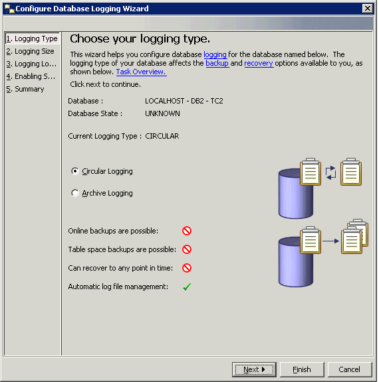Click the clipboard on the lower cylinder
Screen dimensions: 379x382
311,240
